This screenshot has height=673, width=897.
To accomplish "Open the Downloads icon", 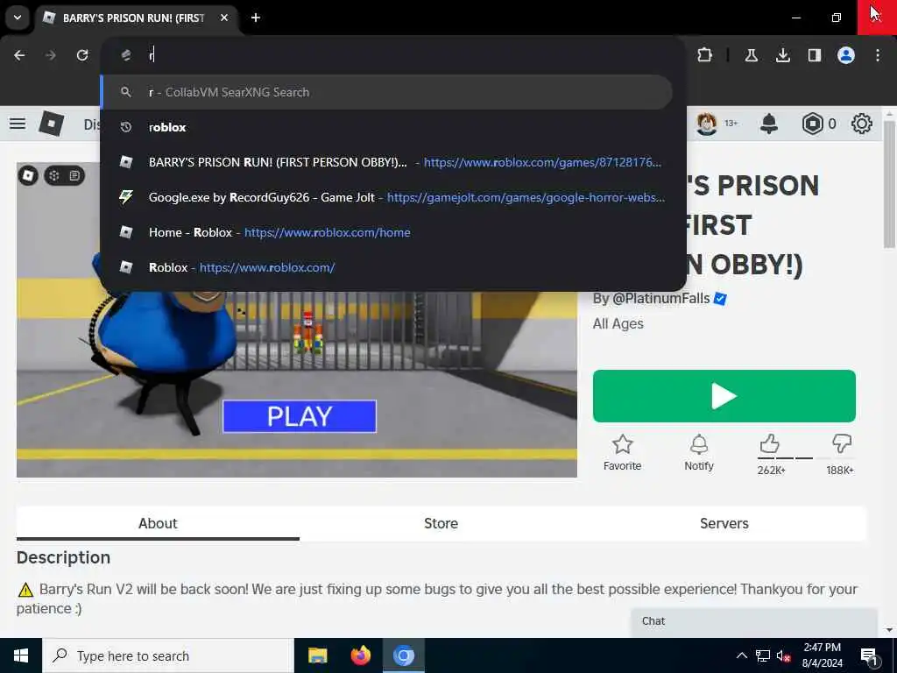I will 782,55.
